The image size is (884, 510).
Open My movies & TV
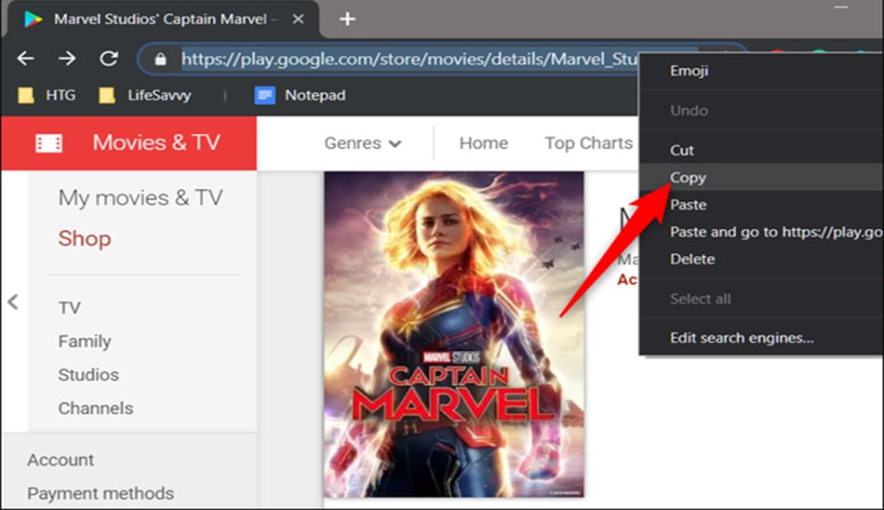141,198
